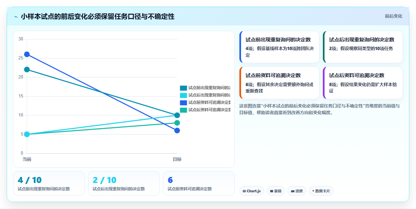Select the cyan data point at 5
Image resolution: width=416 pixels, height=209 pixels.
point(27,134)
